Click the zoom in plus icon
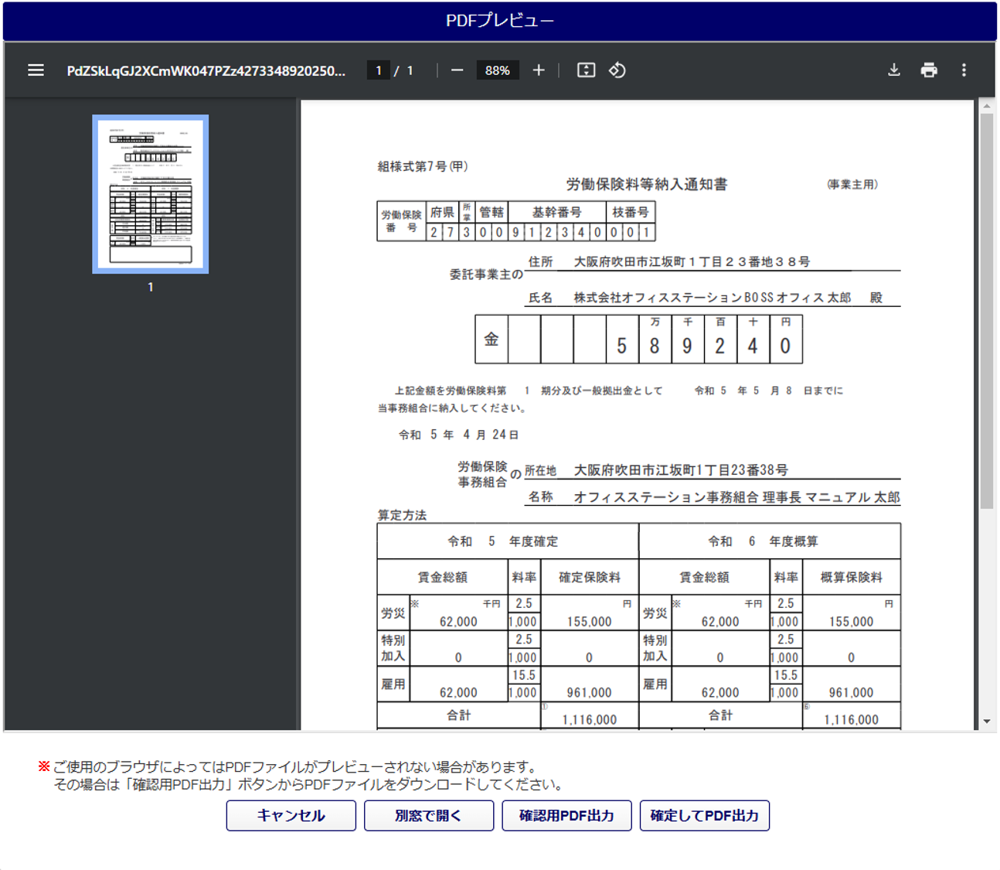The image size is (1000, 870). tap(539, 70)
